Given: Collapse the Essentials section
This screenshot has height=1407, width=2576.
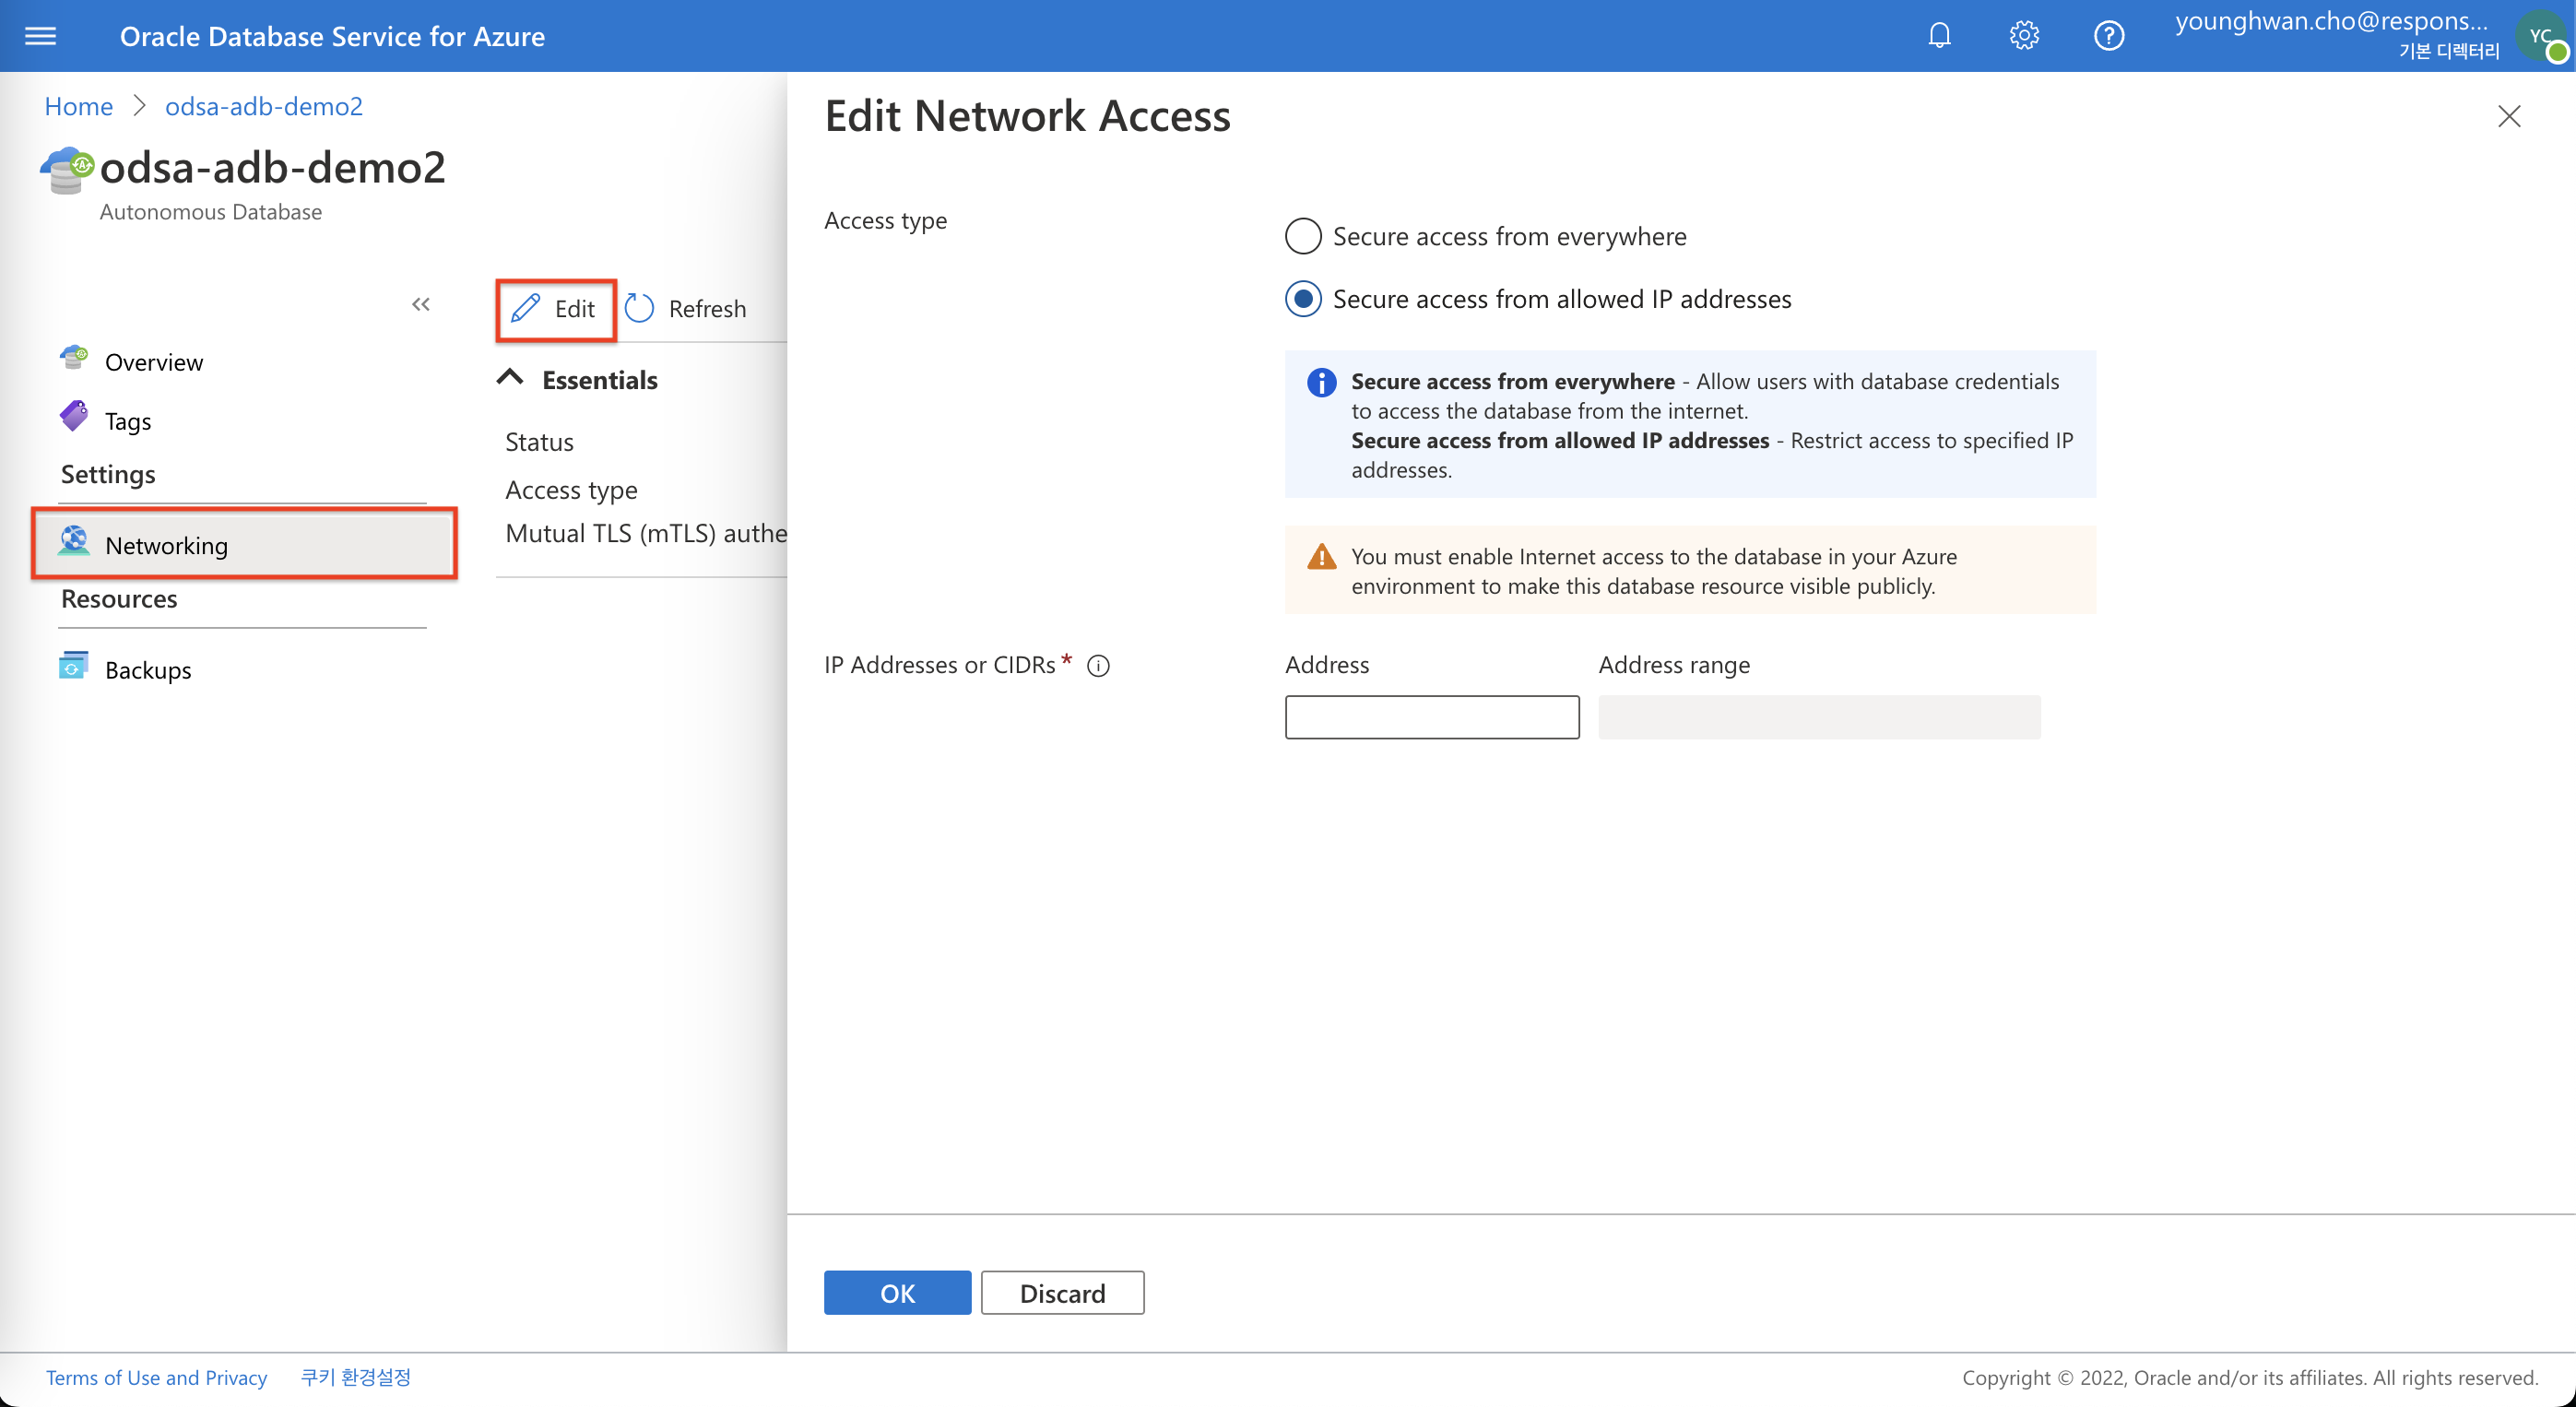Looking at the screenshot, I should (x=510, y=378).
